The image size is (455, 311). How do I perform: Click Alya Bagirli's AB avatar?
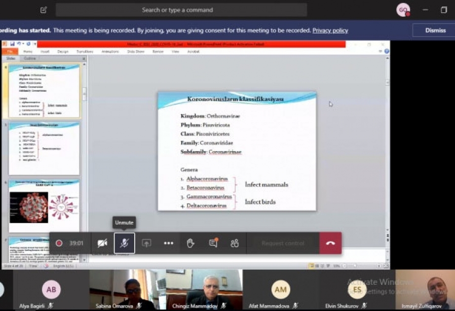(x=51, y=289)
